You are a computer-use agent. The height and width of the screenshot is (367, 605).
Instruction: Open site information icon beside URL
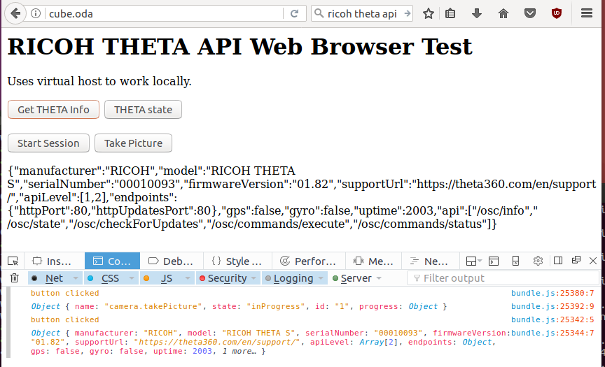36,14
